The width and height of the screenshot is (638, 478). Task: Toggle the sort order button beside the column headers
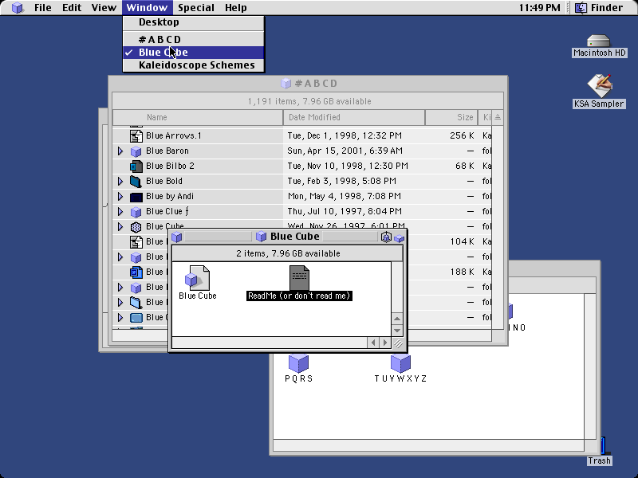pos(498,117)
